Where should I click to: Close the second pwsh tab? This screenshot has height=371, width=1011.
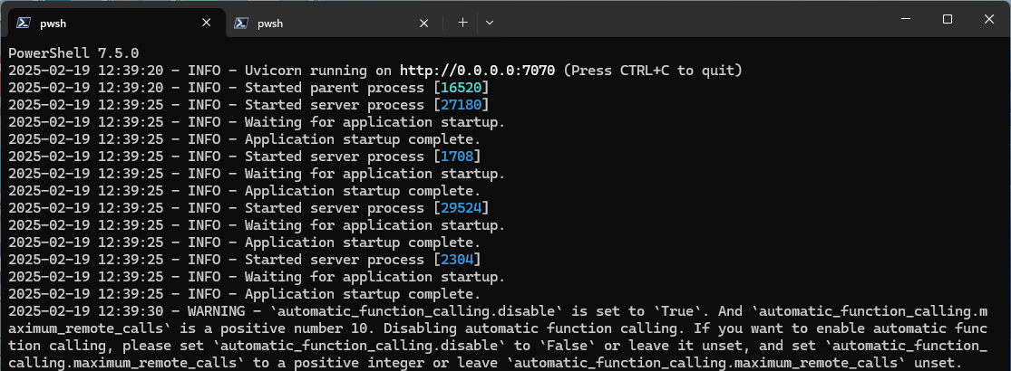click(x=424, y=23)
